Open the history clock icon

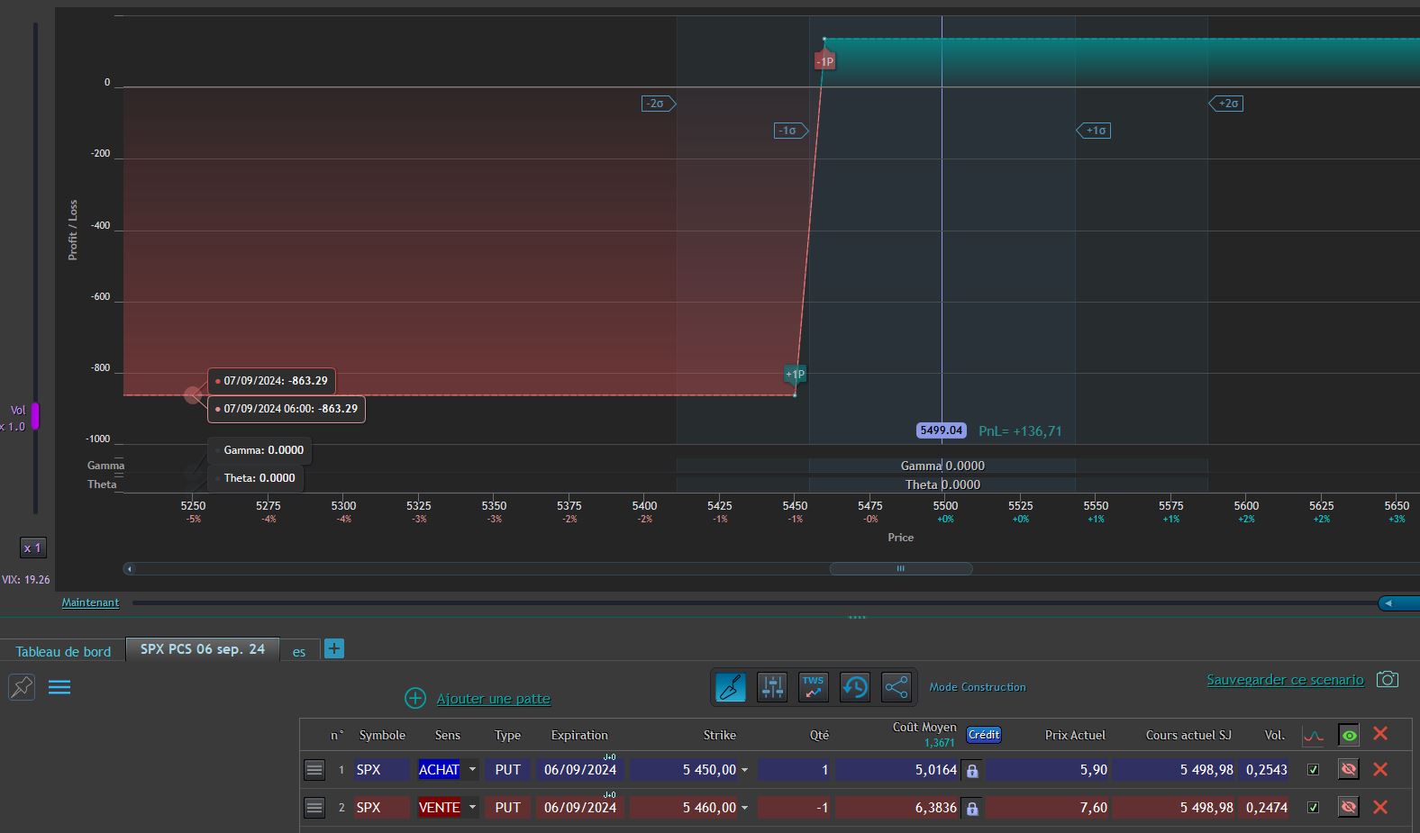[x=854, y=687]
